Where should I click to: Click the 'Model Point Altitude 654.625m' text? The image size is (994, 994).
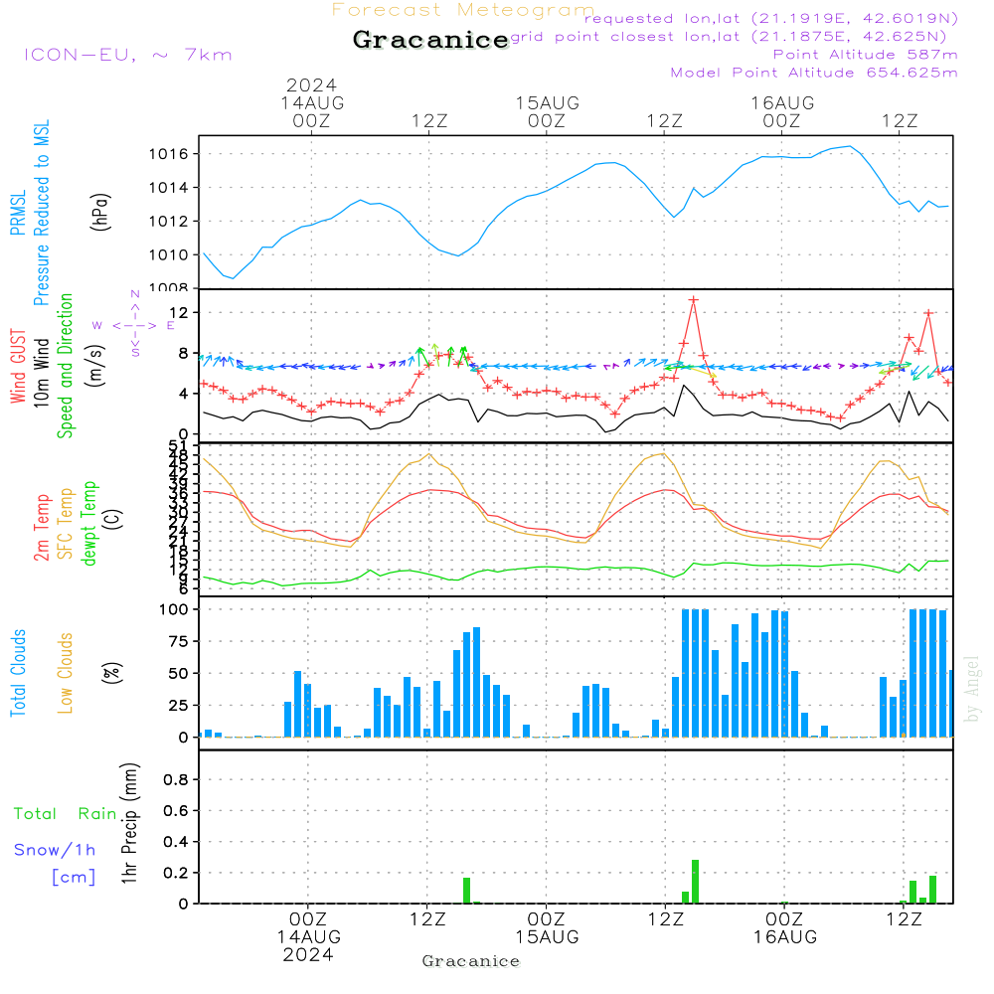point(814,73)
